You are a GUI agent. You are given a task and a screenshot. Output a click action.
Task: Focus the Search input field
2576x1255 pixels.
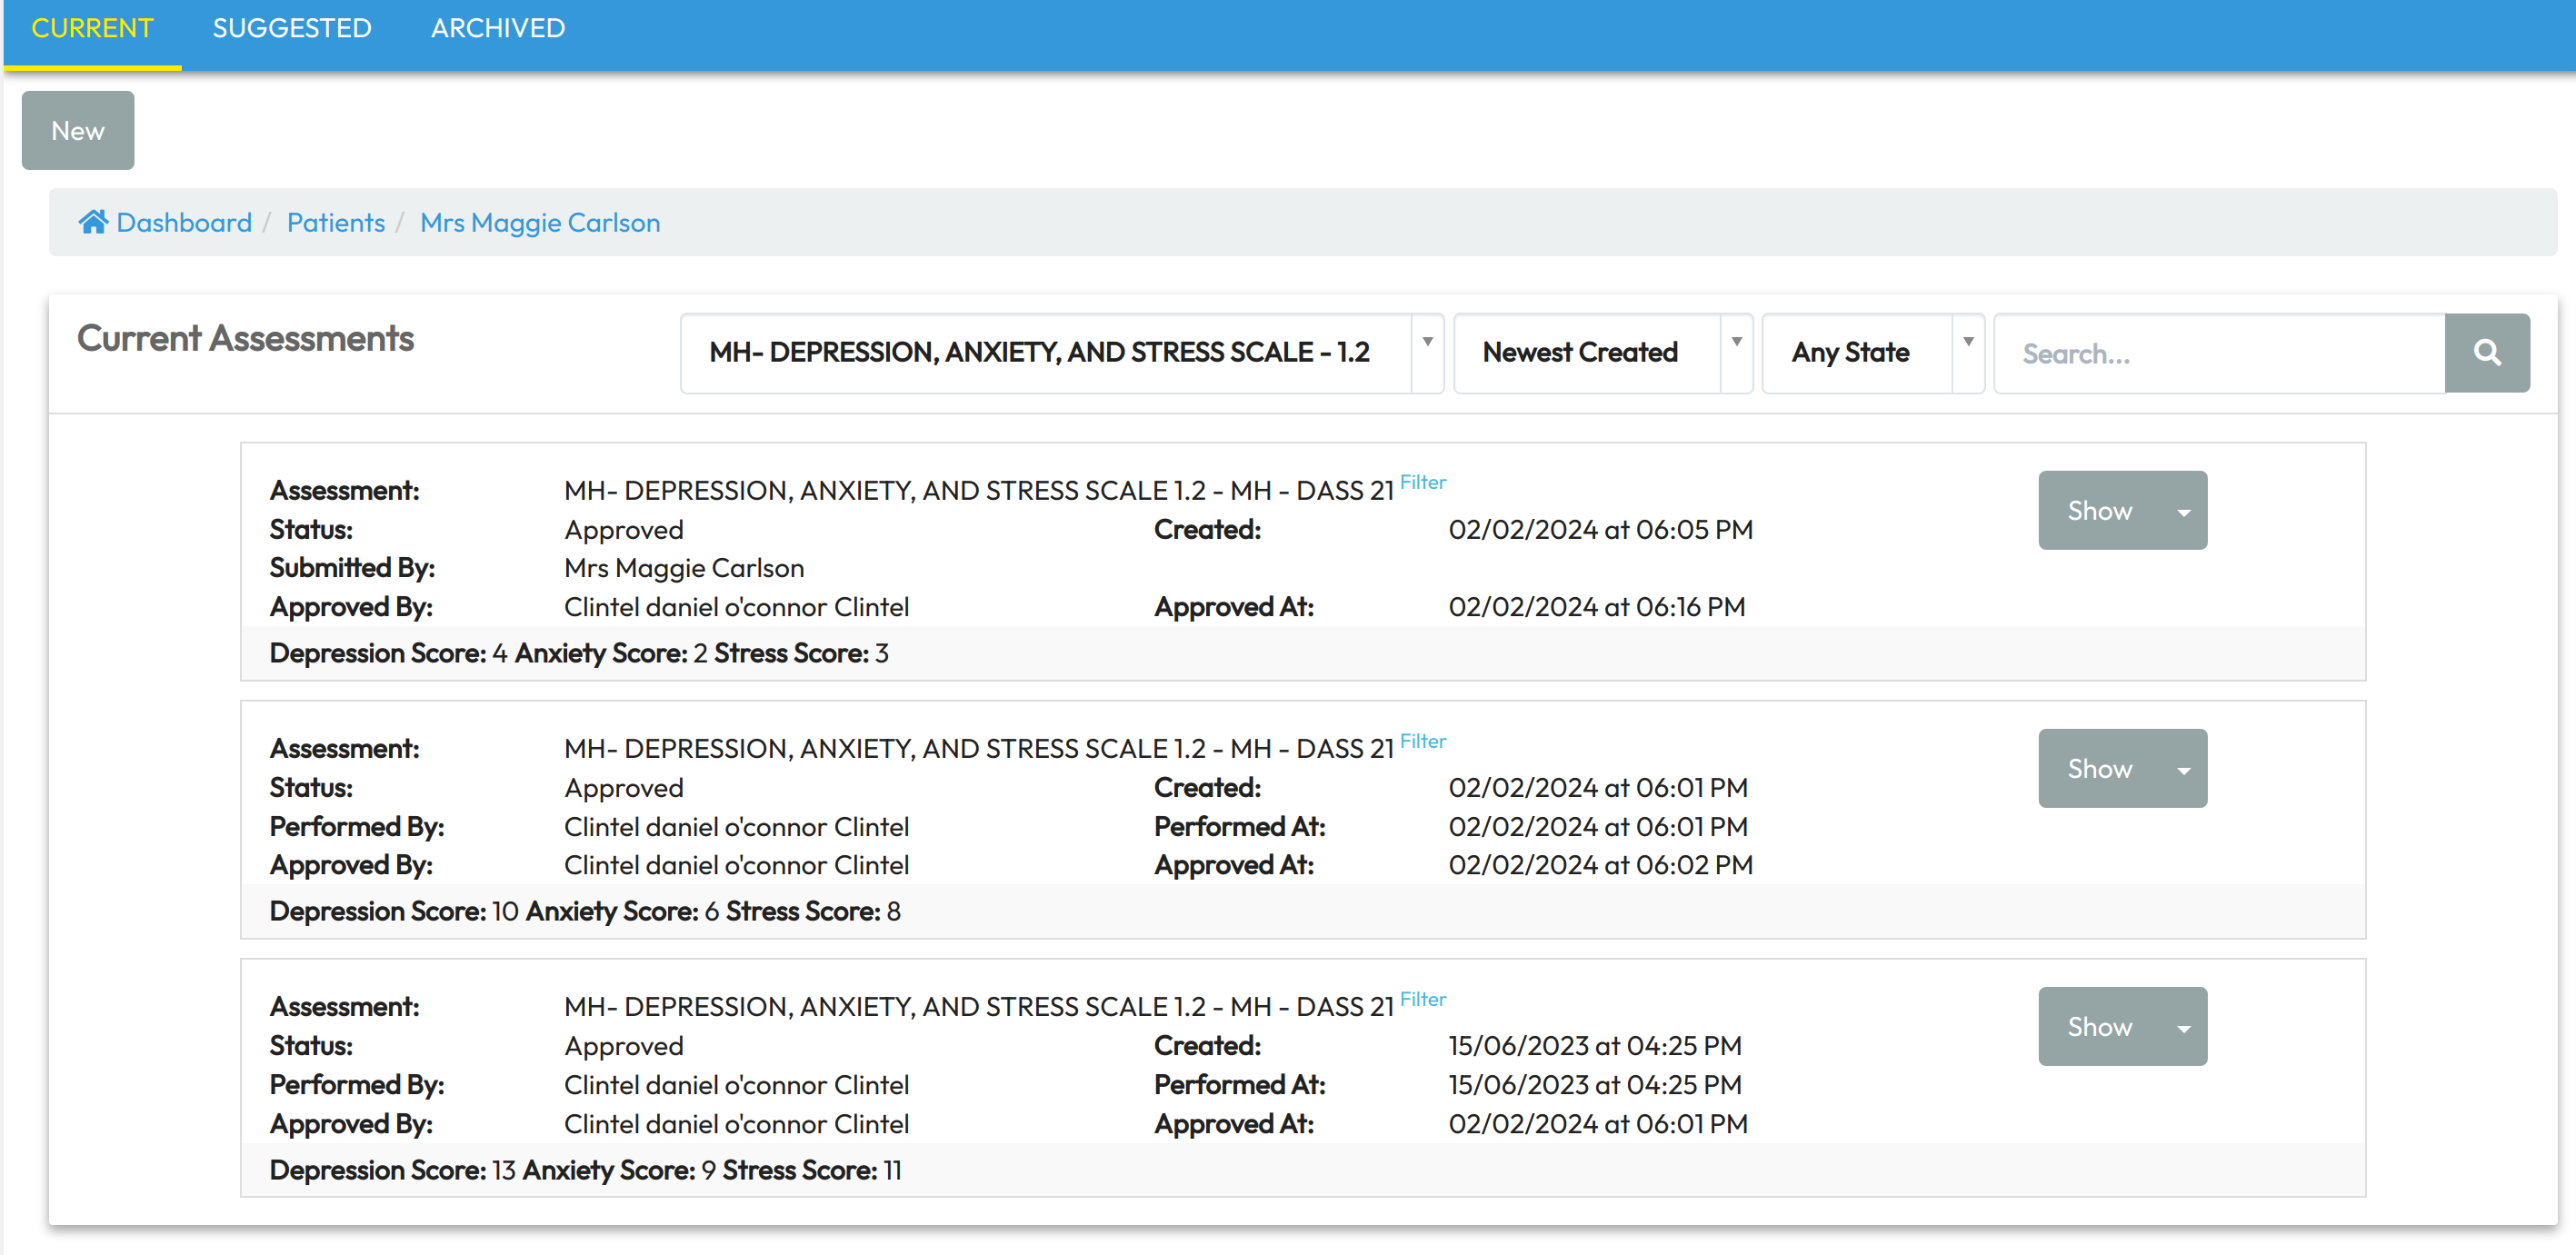[2218, 353]
